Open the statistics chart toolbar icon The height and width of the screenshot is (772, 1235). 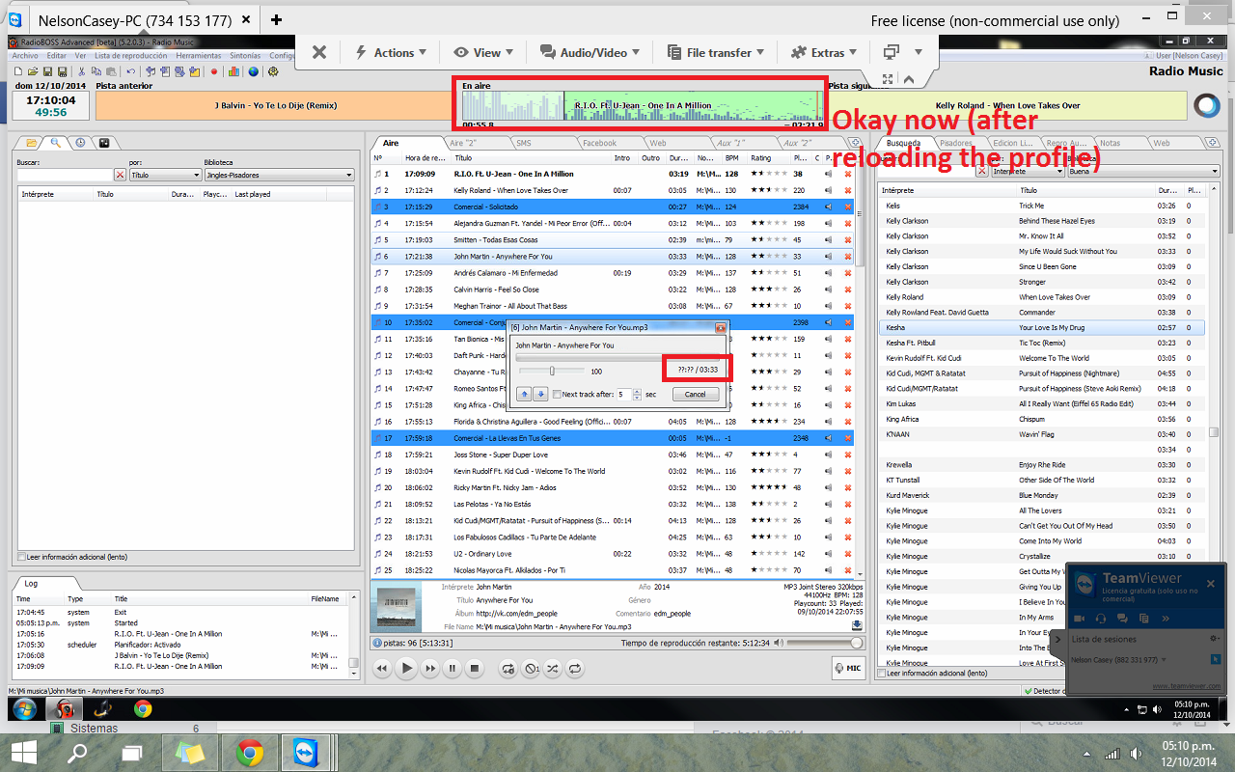[x=233, y=71]
